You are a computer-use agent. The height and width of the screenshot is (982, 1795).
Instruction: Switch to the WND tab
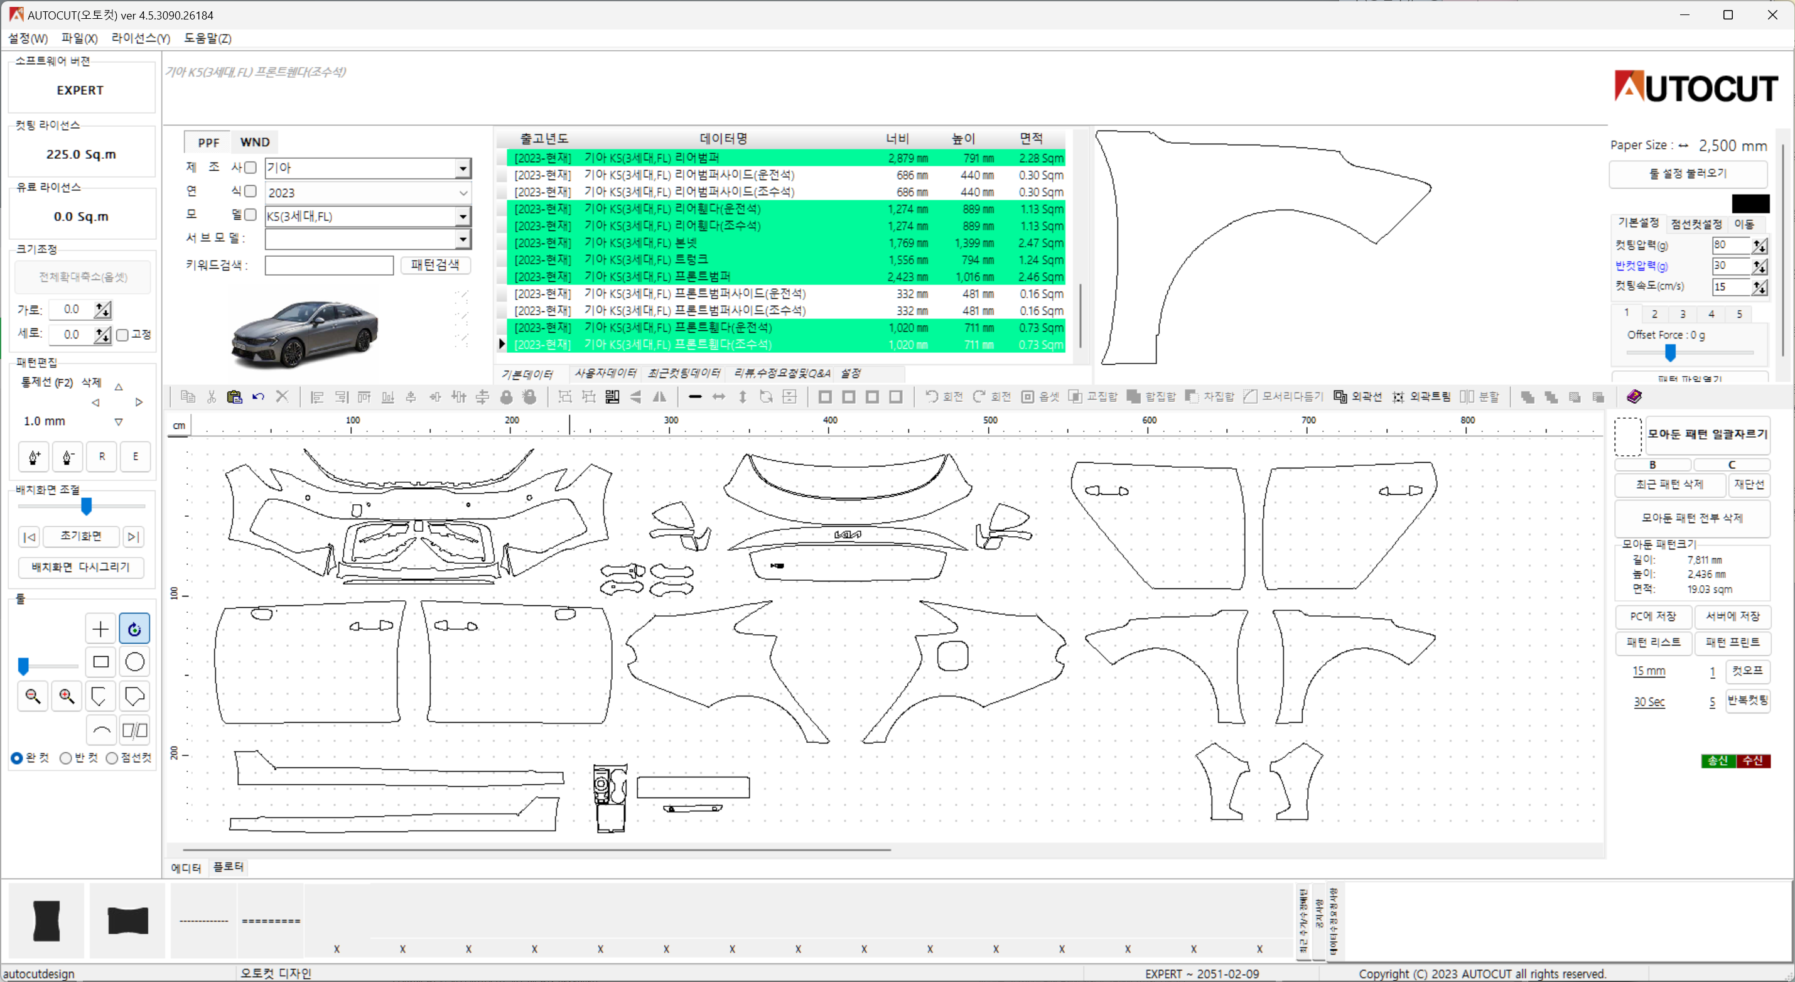(255, 142)
